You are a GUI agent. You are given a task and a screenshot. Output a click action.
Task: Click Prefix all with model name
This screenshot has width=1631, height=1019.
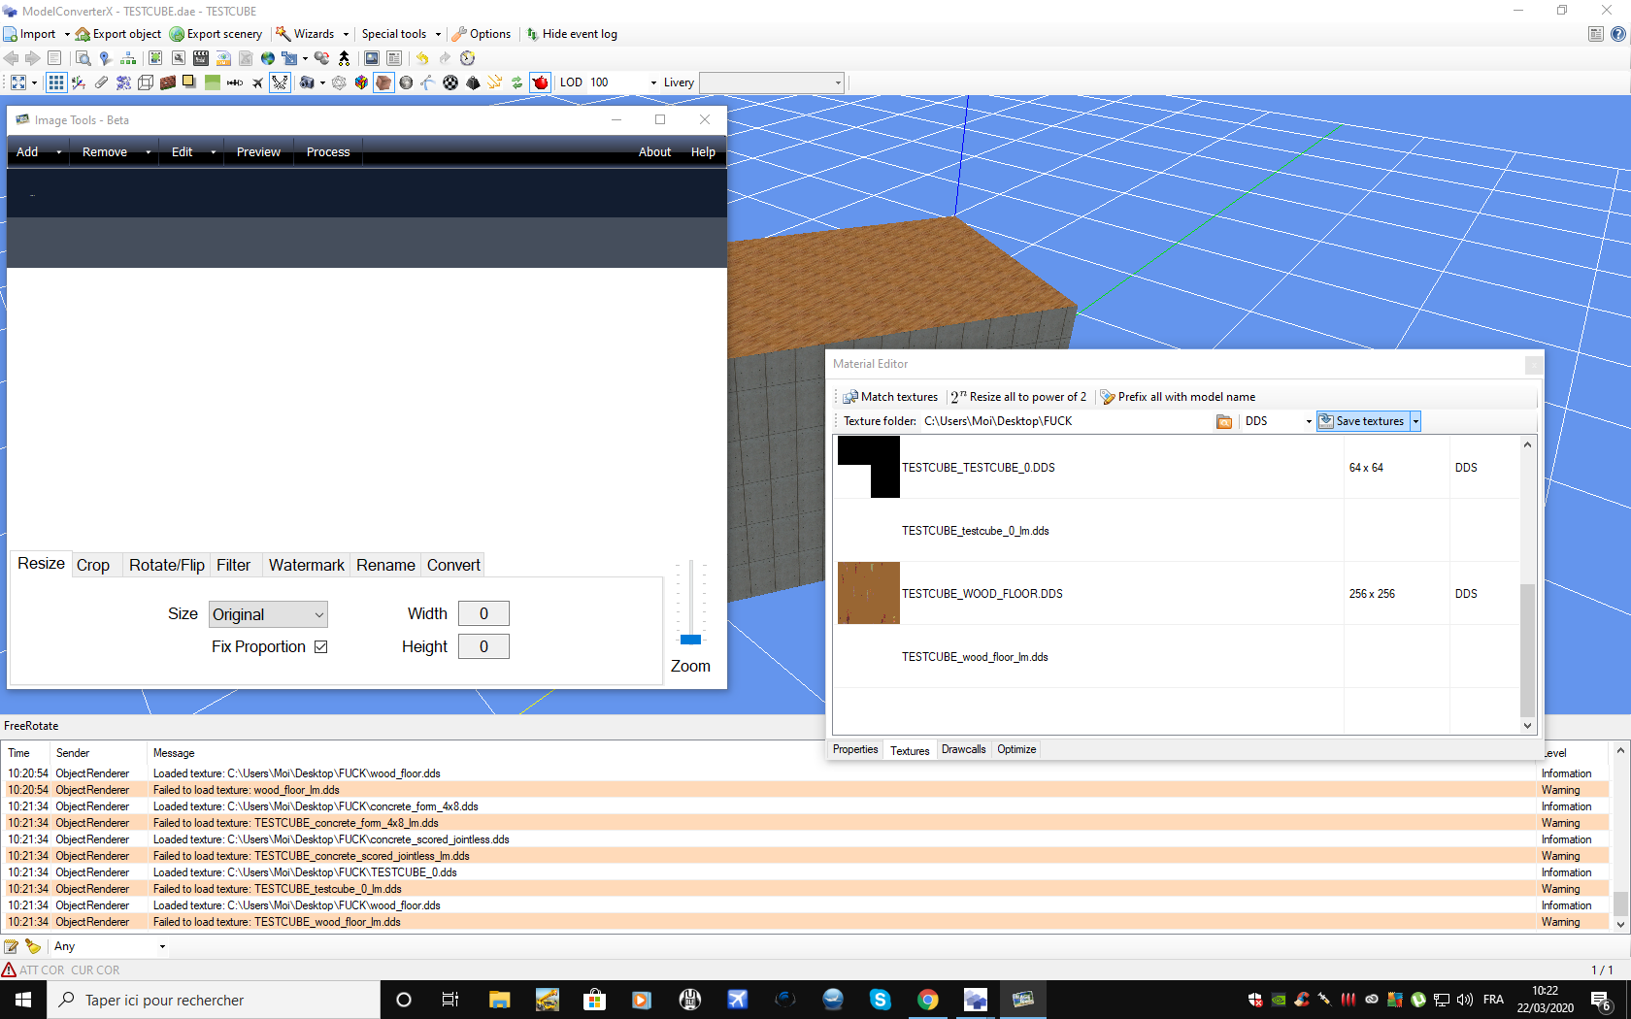(x=1178, y=397)
